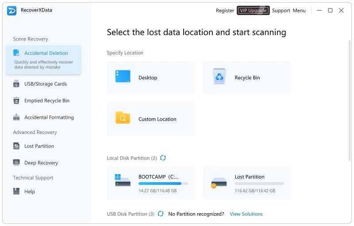Select Accidental Formatting icon in sidebar

pyautogui.click(x=16, y=117)
